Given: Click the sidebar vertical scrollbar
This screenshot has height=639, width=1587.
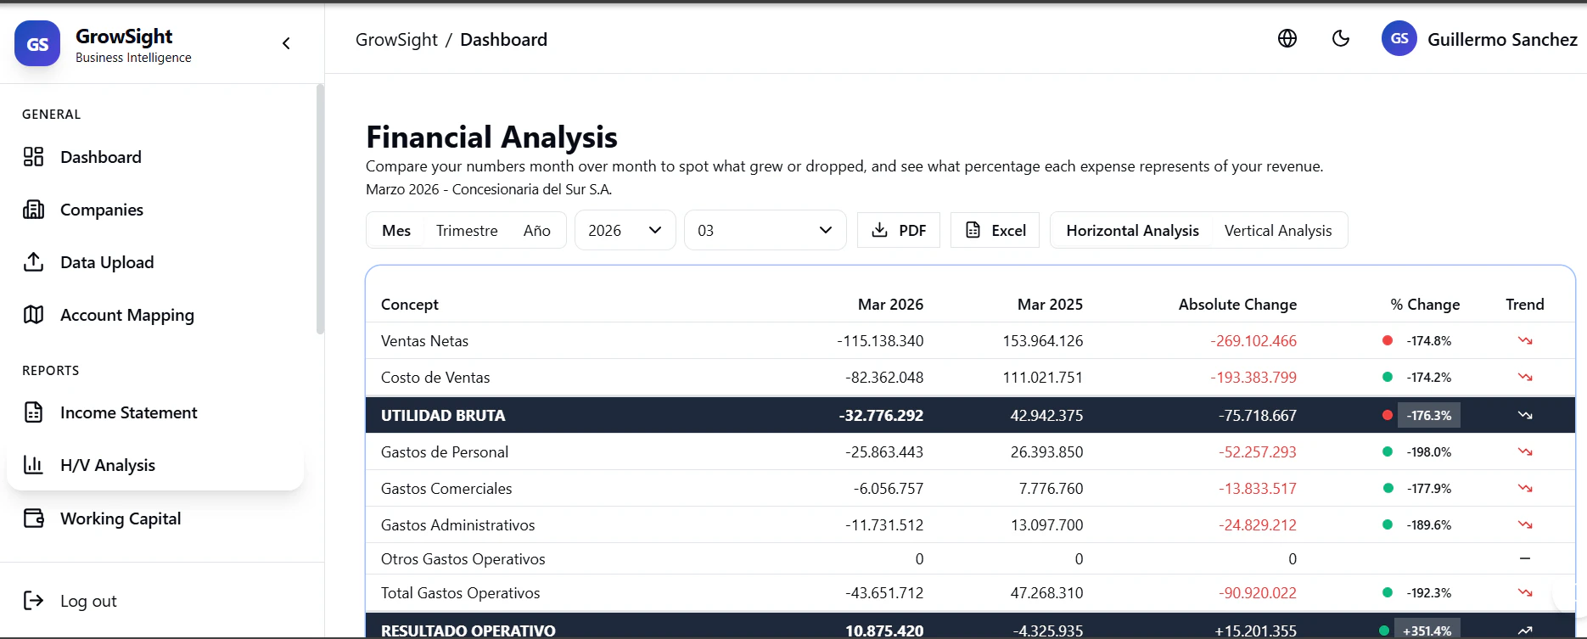Looking at the screenshot, I should click(x=320, y=209).
